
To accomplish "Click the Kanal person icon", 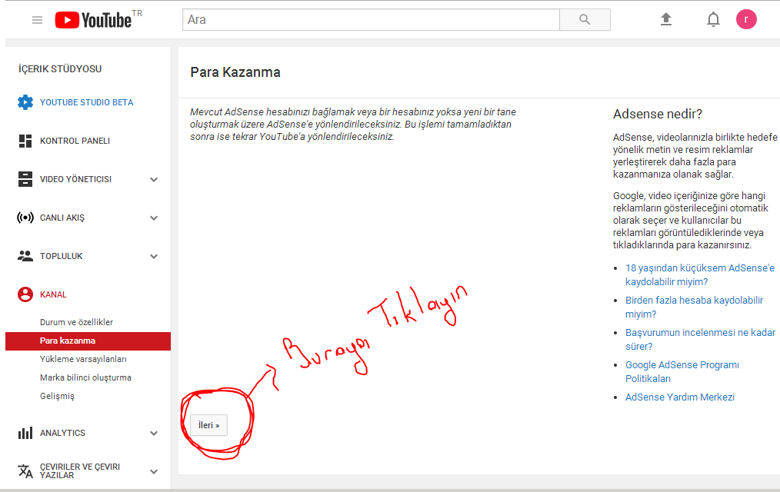I will (25, 294).
